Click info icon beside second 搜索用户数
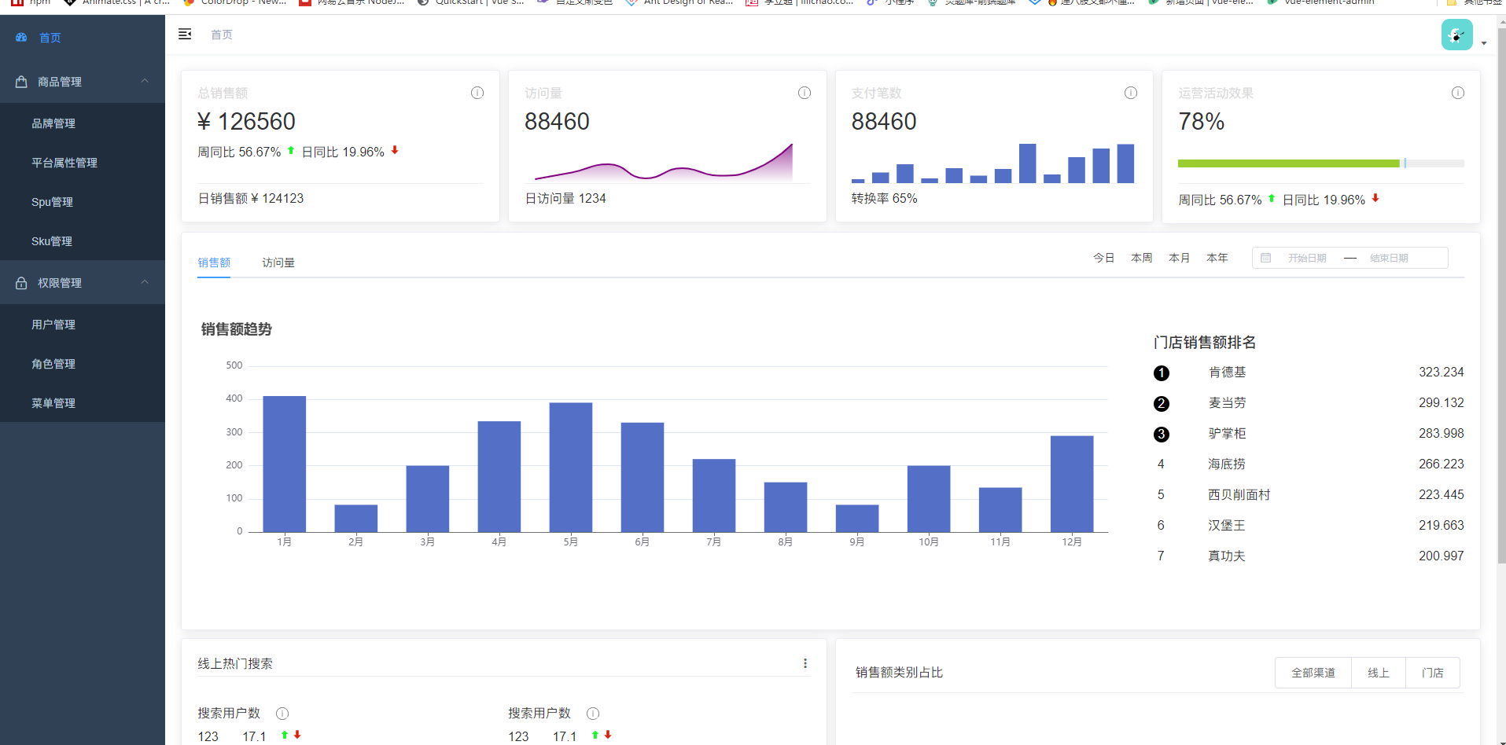Viewport: 1506px width, 745px height. click(x=593, y=714)
